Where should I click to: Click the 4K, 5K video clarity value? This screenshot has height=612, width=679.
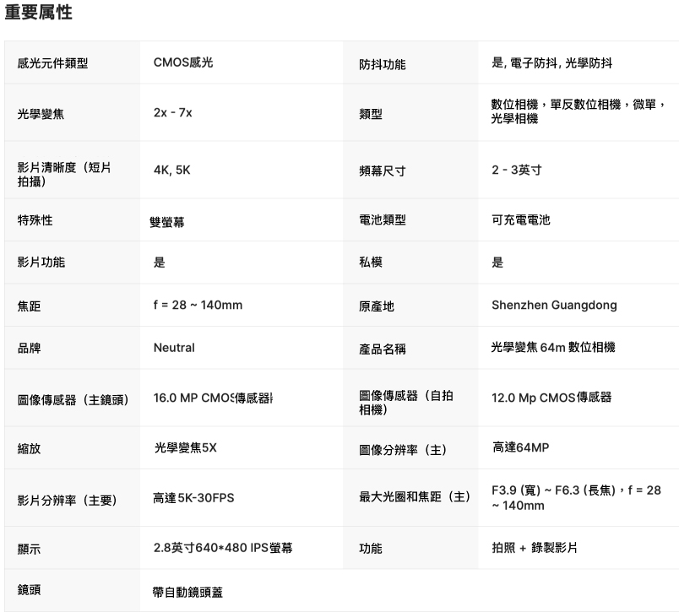(x=171, y=170)
